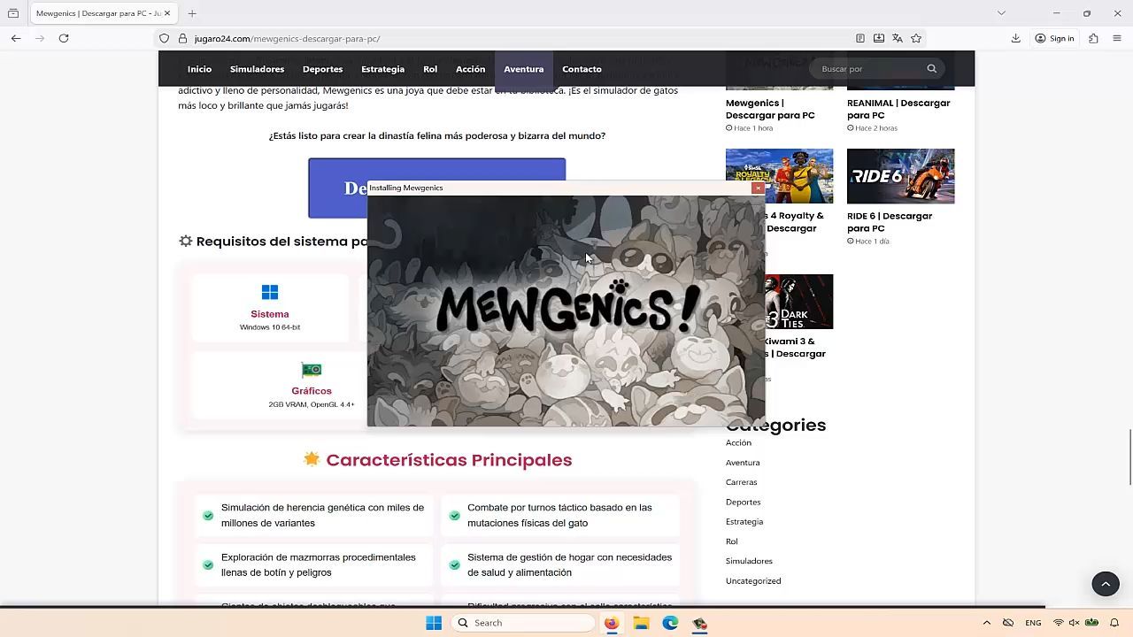
Task: Click the scroll-to-top arrow button
Action: pyautogui.click(x=1105, y=584)
